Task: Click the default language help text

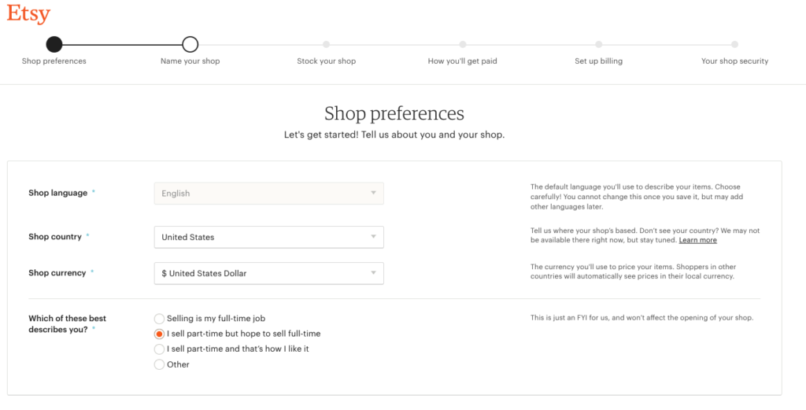Action: point(637,197)
